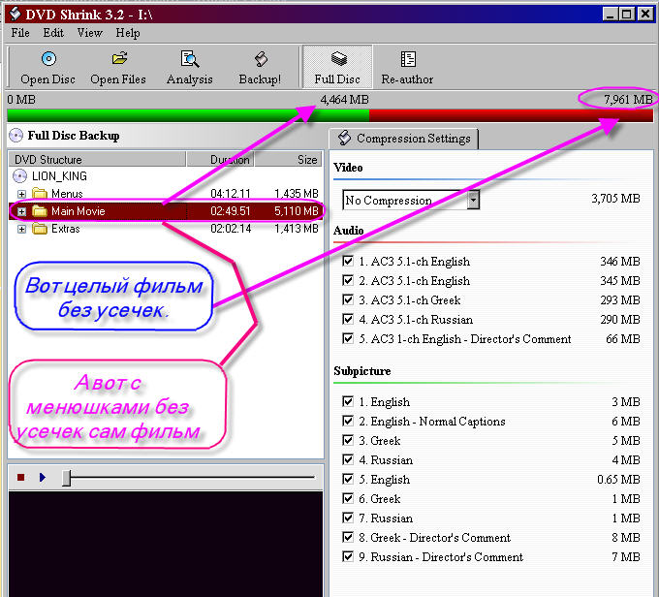
Task: Select the Extras row label
Action: 66,229
